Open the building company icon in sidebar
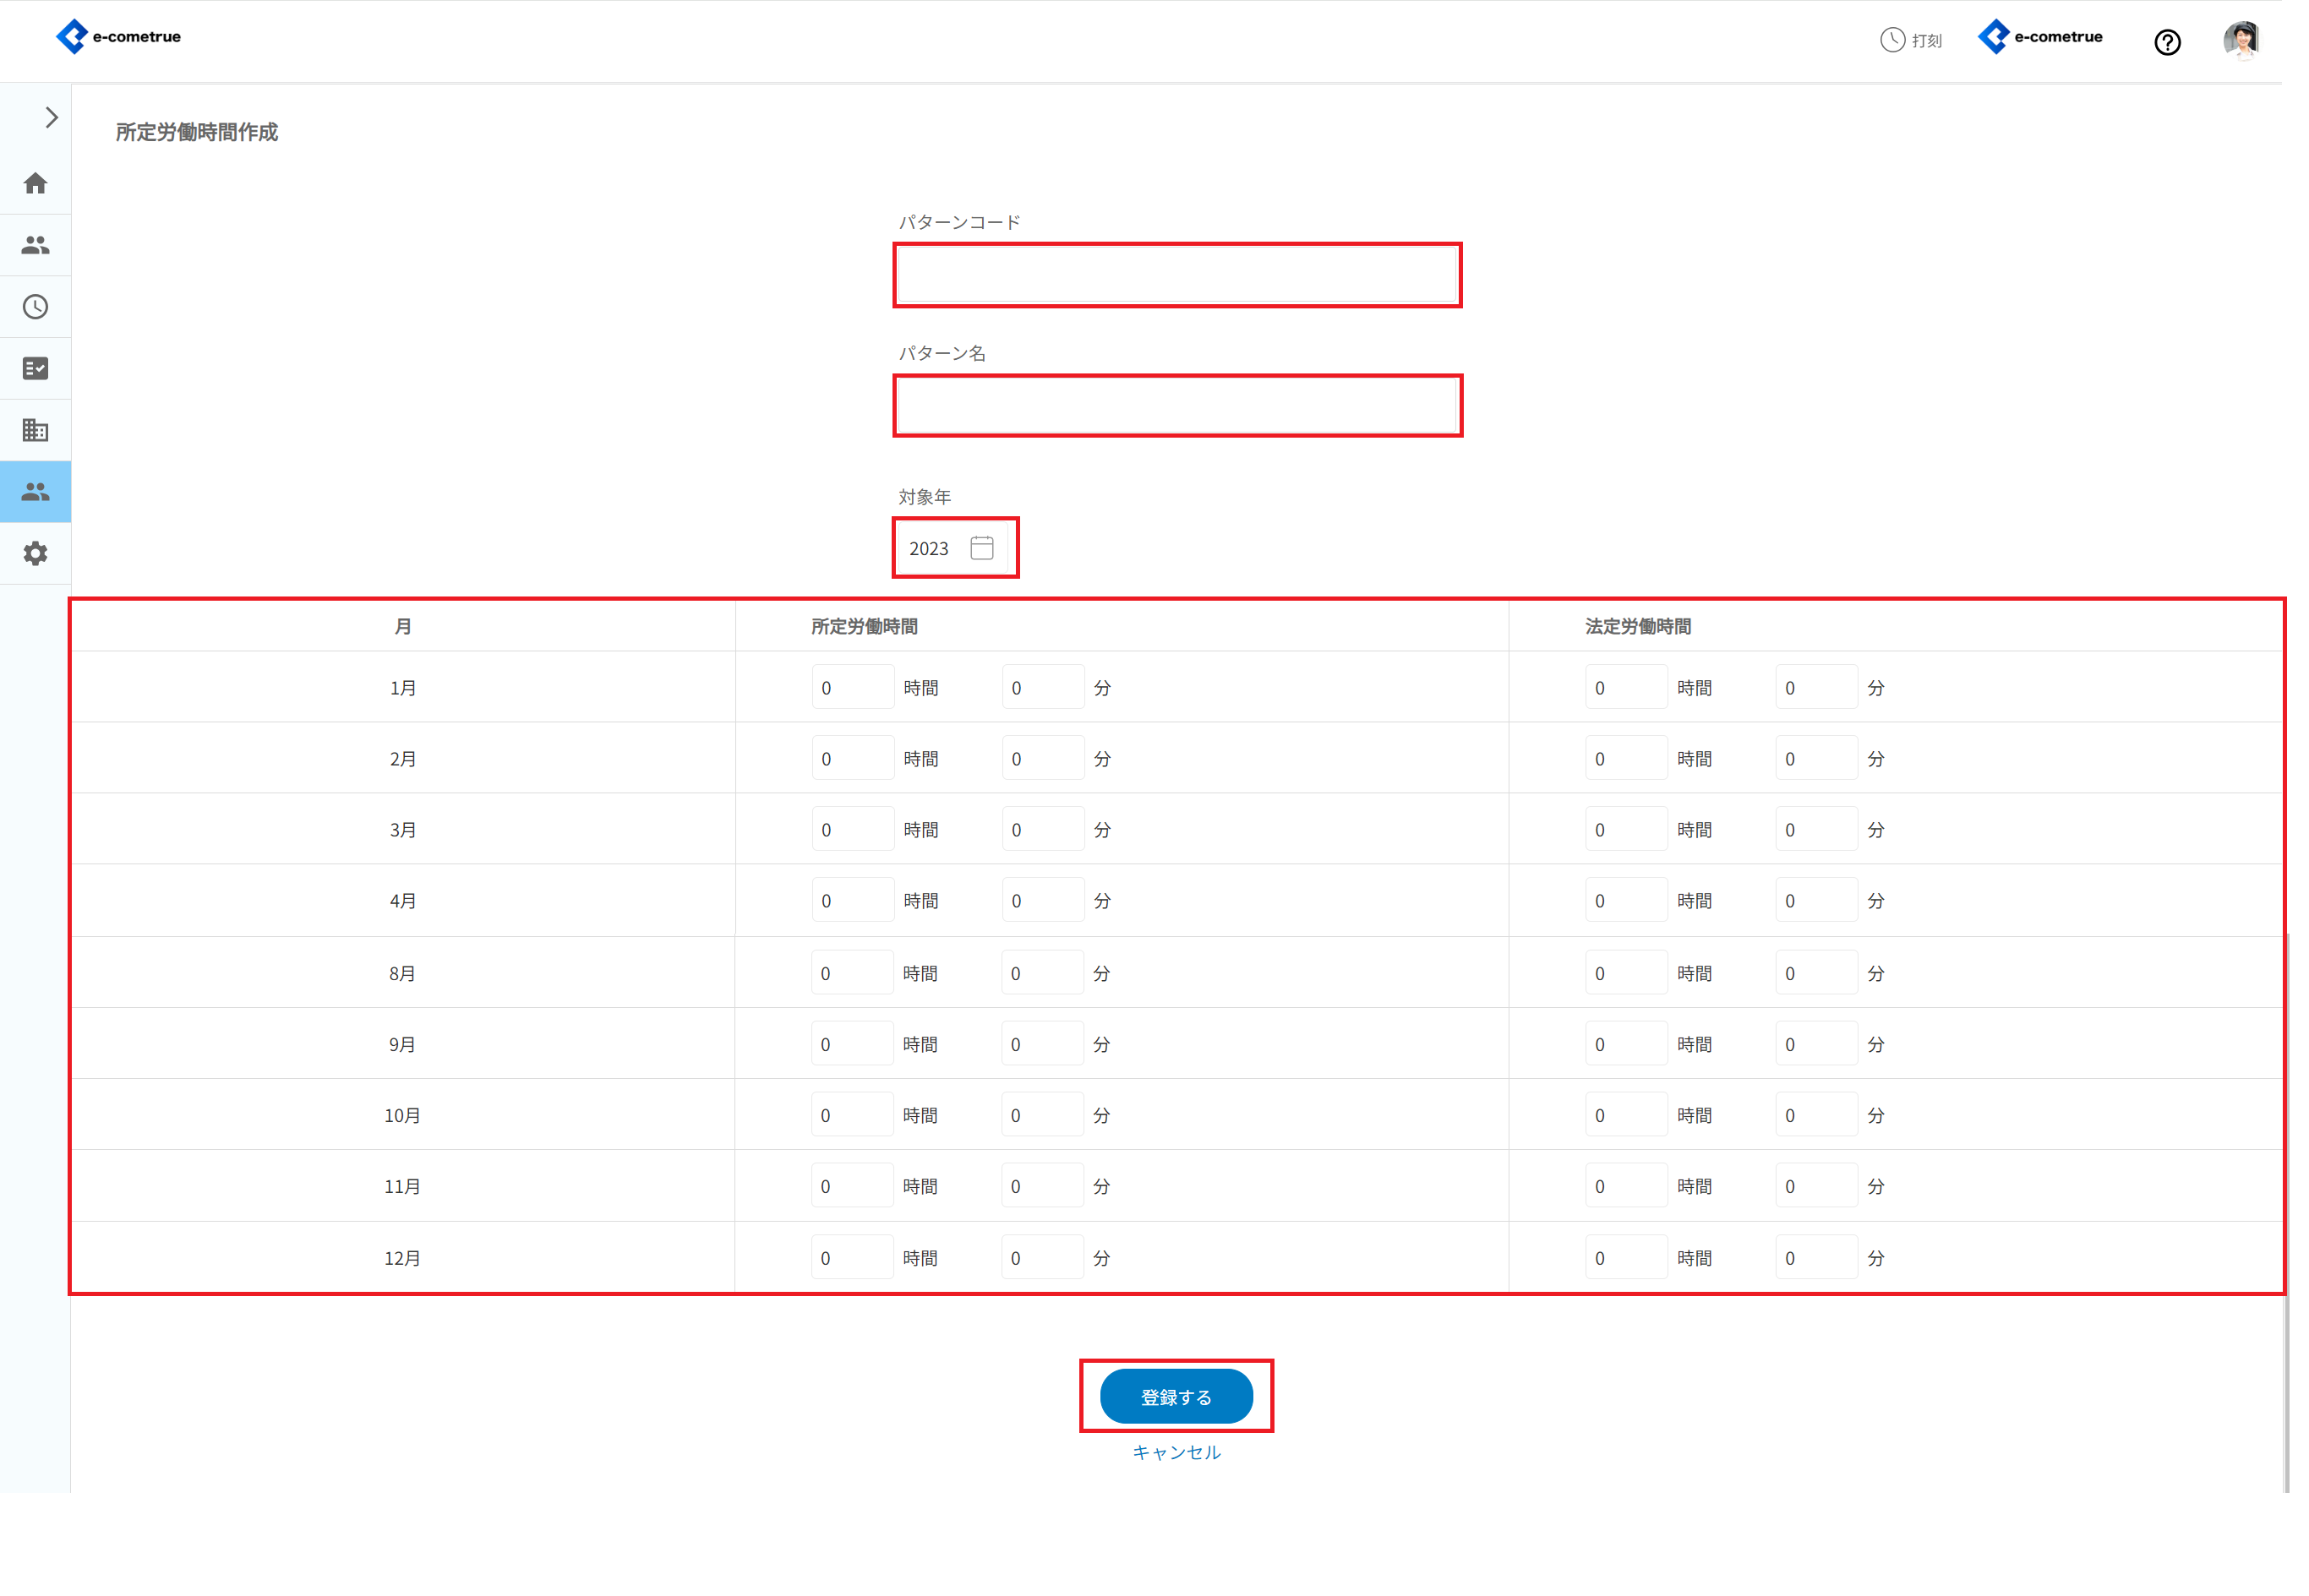The height and width of the screenshot is (1596, 2309). pos(35,430)
